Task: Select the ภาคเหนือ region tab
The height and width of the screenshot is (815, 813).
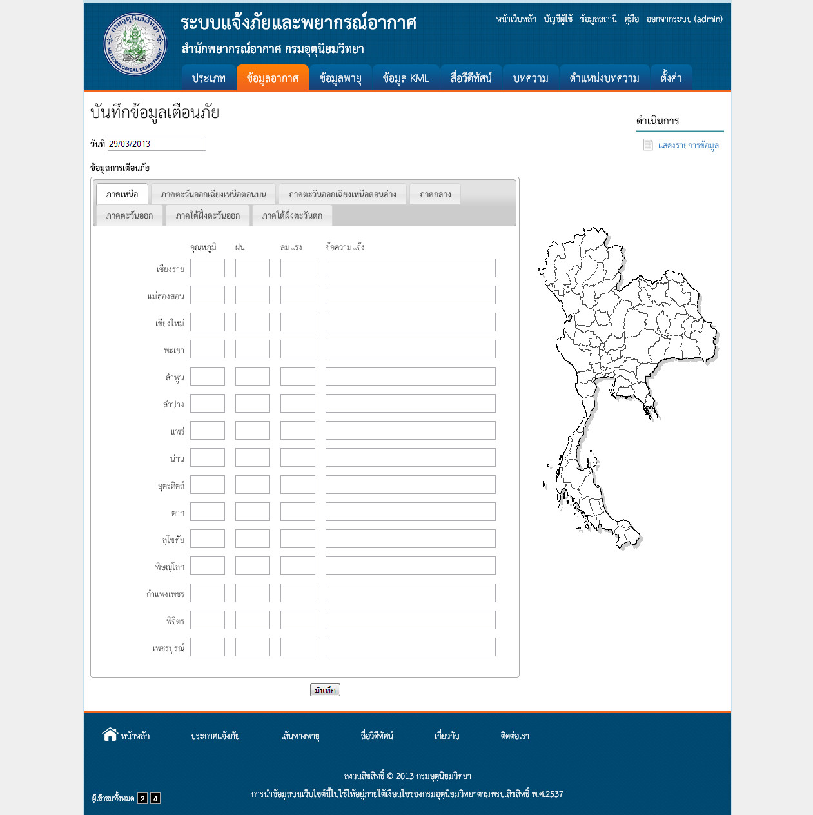Action: pyautogui.click(x=122, y=194)
